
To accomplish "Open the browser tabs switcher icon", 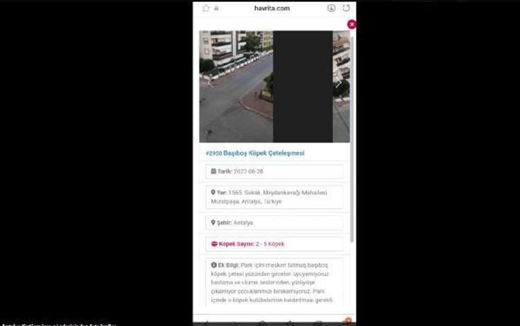I will coord(346,8).
